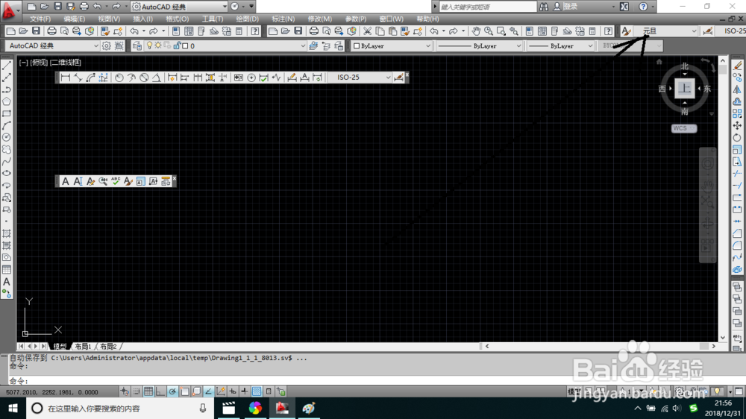Open Workspaces toolbar AutoCAD 经典 dropdown
This screenshot has width=746, height=419.
[53, 45]
